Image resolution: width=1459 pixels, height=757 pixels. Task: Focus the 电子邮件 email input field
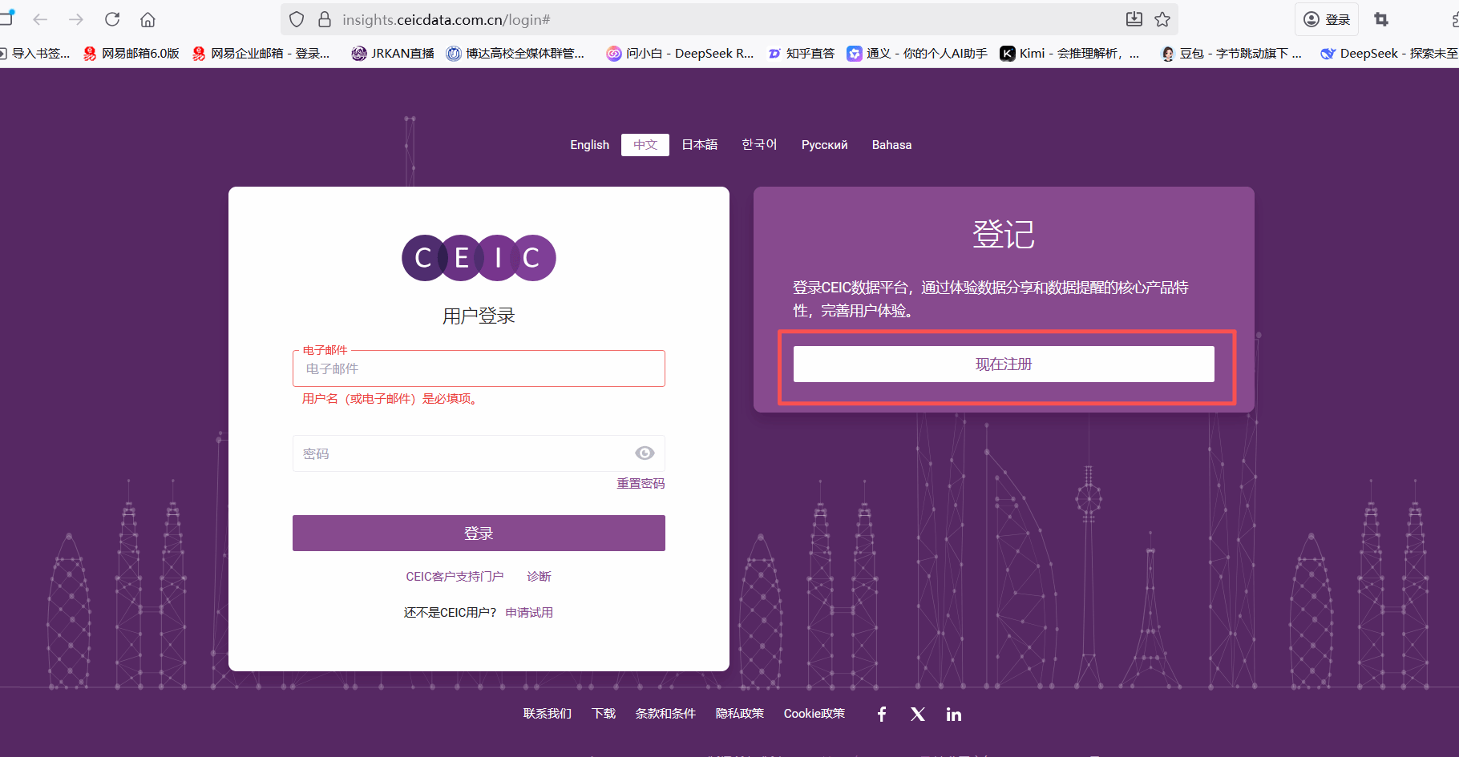click(x=479, y=368)
